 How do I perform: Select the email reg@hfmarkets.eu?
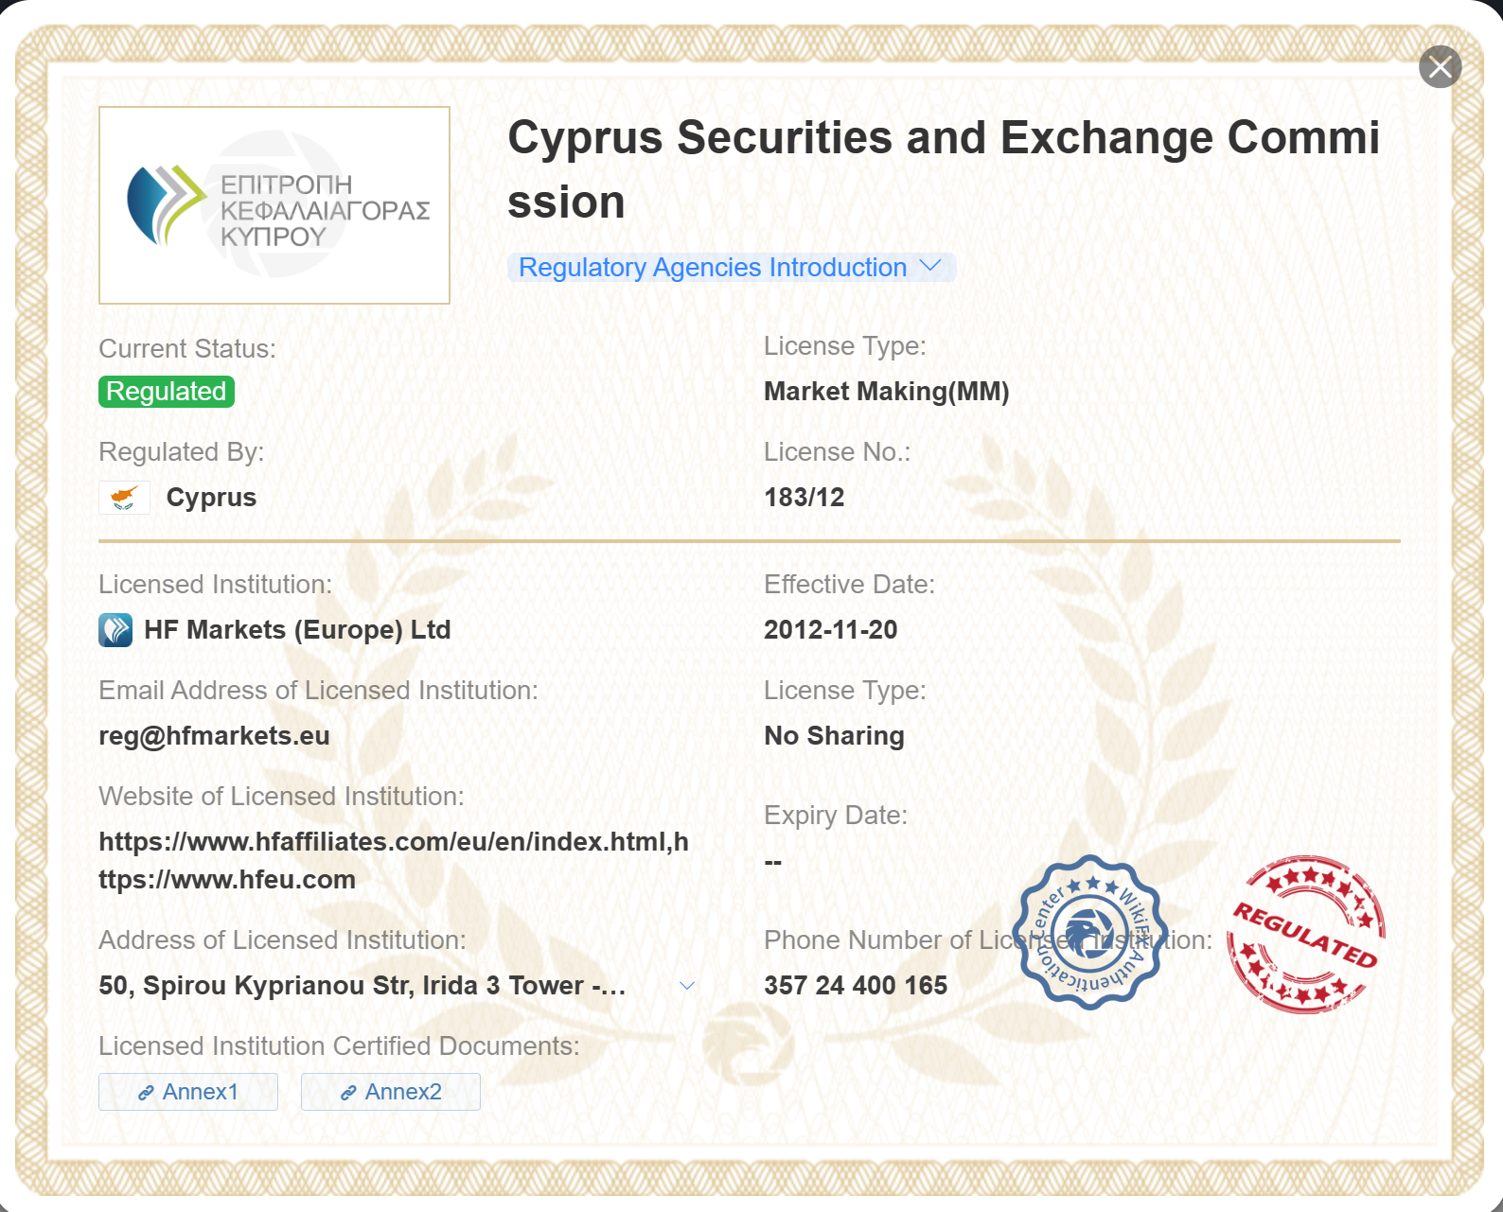pos(214,736)
